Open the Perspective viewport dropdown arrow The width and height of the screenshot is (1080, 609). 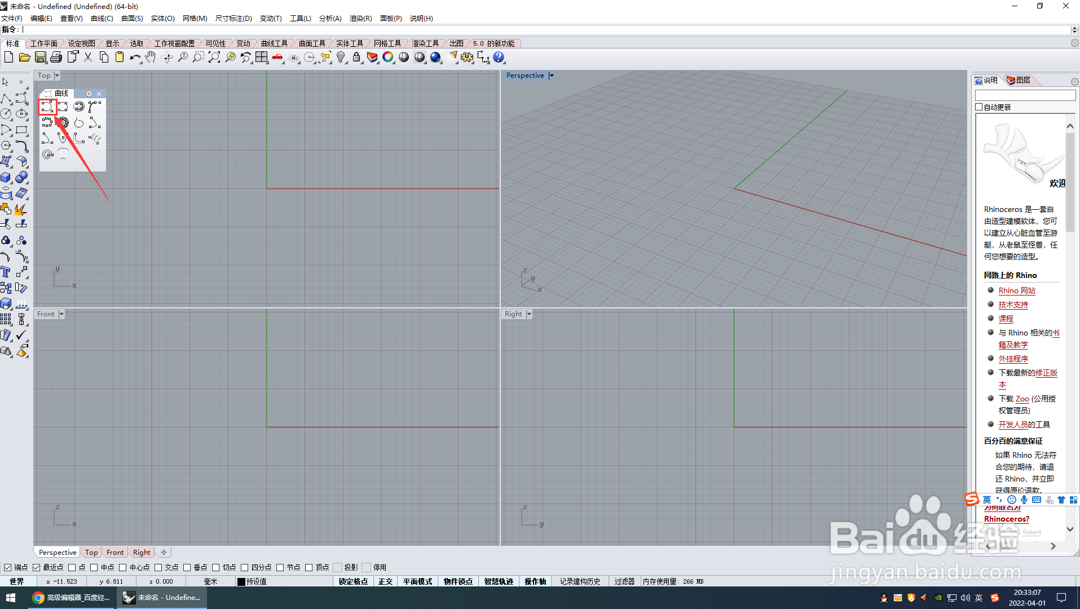click(552, 76)
